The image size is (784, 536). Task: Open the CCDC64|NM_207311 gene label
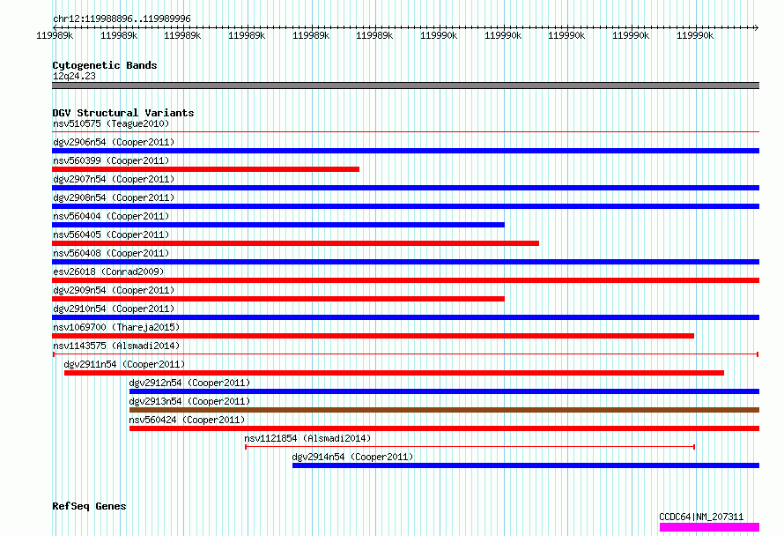pyautogui.click(x=701, y=517)
